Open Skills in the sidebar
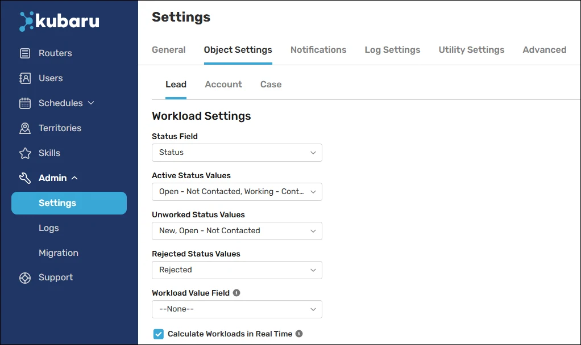Screen dimensions: 581x345 49,153
